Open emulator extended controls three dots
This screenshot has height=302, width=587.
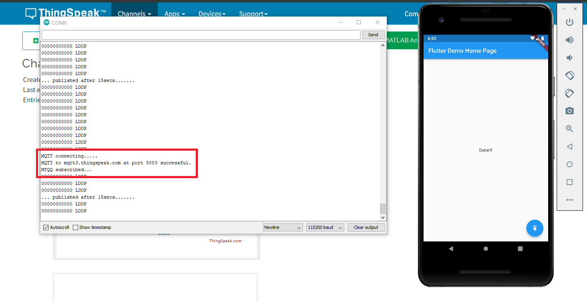(x=569, y=200)
